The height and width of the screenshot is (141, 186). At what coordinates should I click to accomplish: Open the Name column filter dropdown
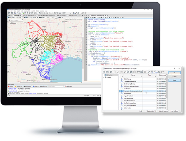click(141, 77)
